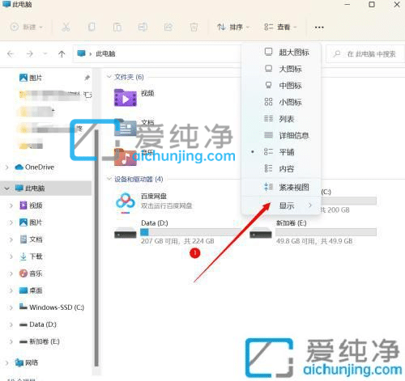Click the Cut scissors icon in toolbar
The height and width of the screenshot is (381, 405).
click(x=66, y=27)
